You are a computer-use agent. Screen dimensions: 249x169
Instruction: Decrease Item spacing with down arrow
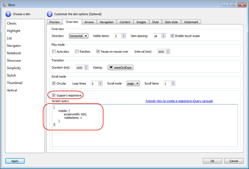[163, 37]
